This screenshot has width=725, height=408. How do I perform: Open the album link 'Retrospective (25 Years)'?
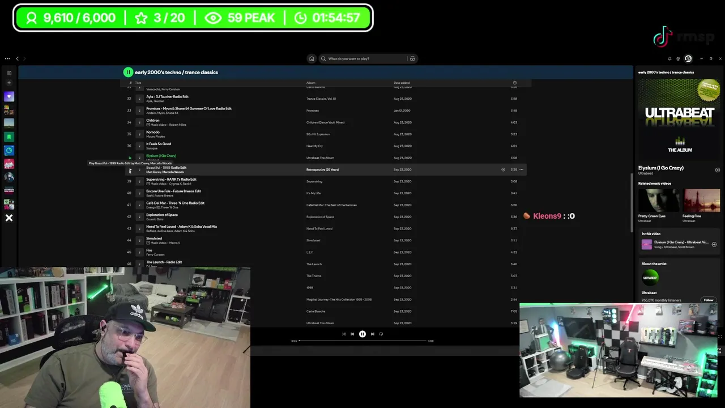(x=322, y=169)
